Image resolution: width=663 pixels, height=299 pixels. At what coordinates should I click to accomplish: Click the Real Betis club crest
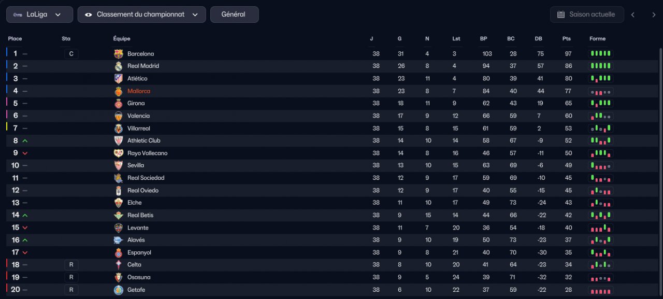click(118, 216)
